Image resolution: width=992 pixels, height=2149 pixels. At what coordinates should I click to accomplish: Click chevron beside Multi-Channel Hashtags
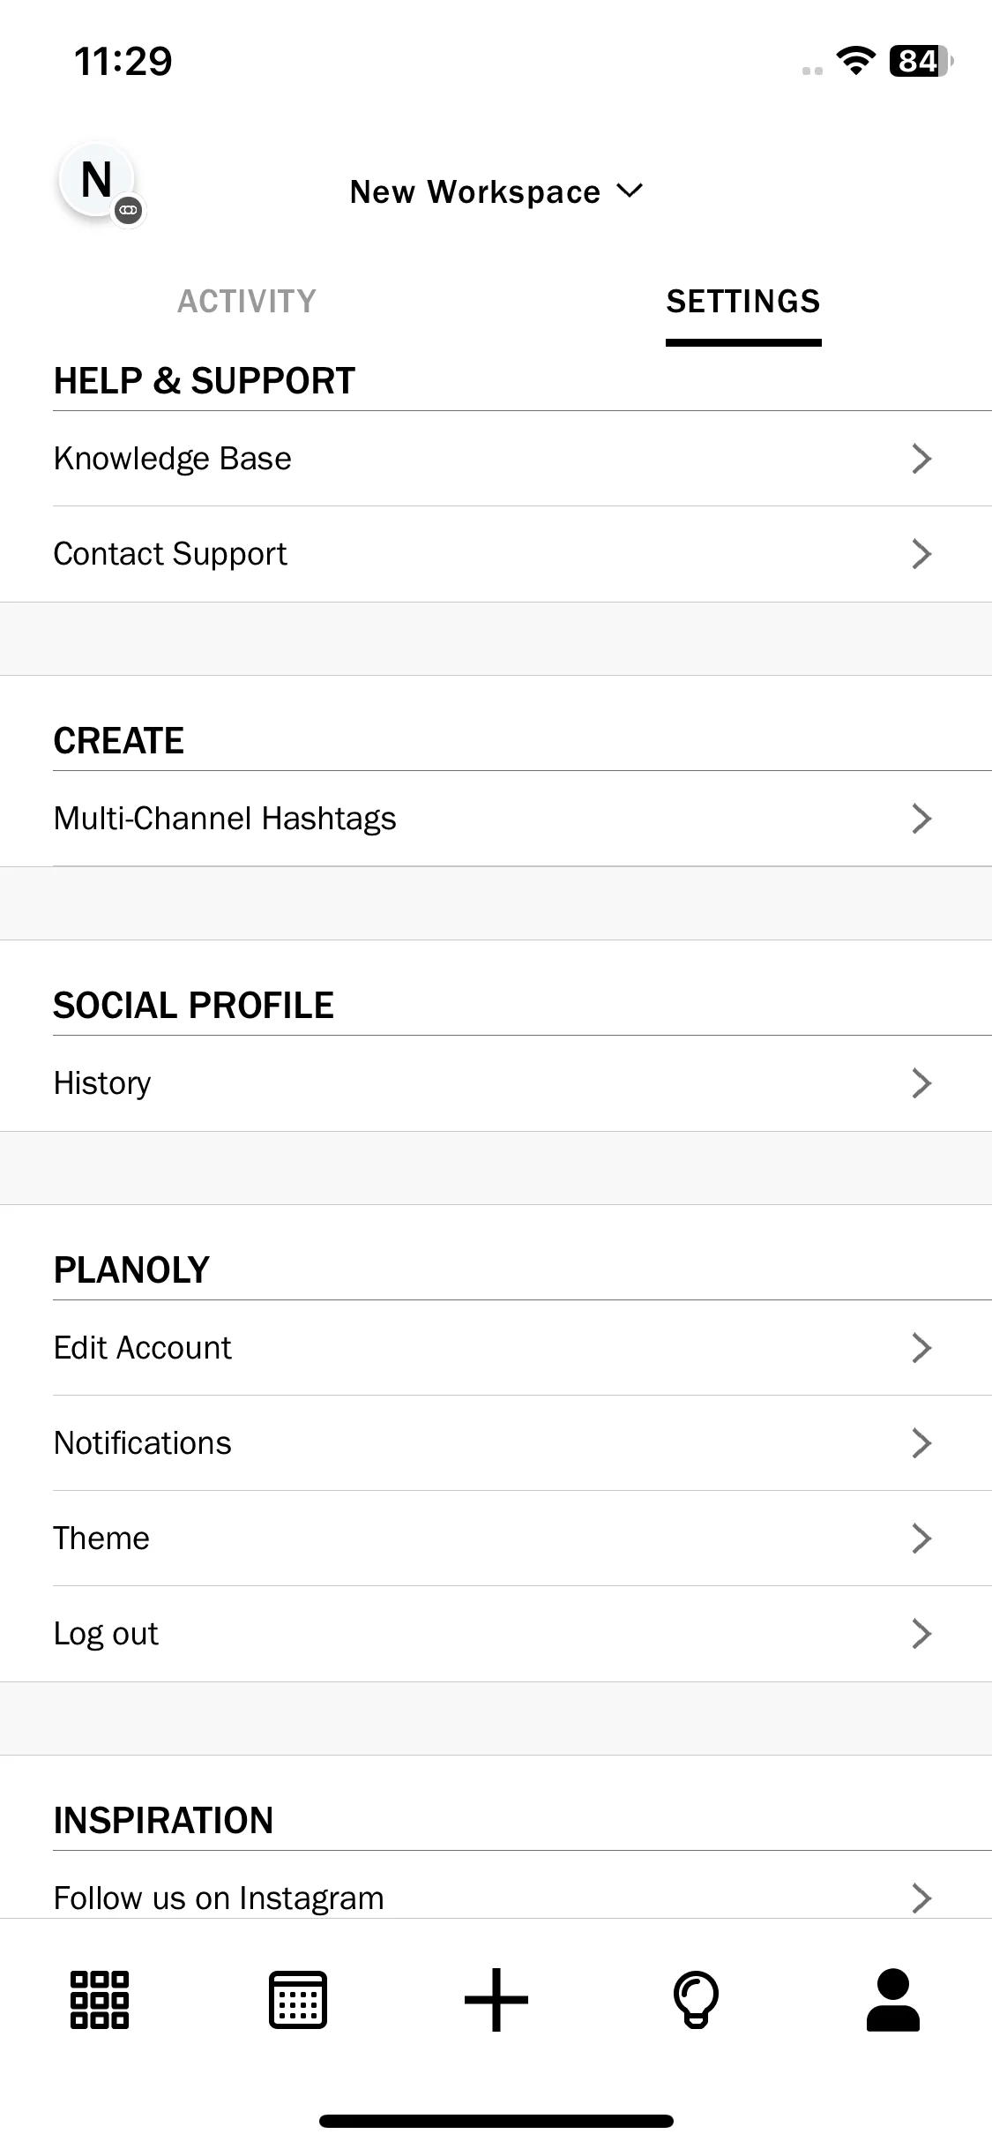pyautogui.click(x=921, y=819)
